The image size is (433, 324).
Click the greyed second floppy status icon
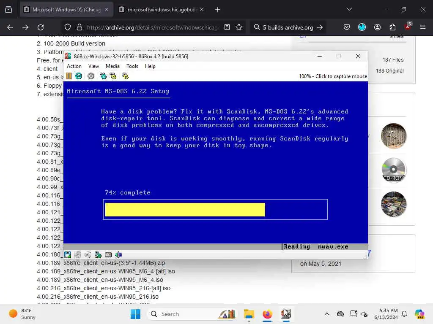coord(78,255)
